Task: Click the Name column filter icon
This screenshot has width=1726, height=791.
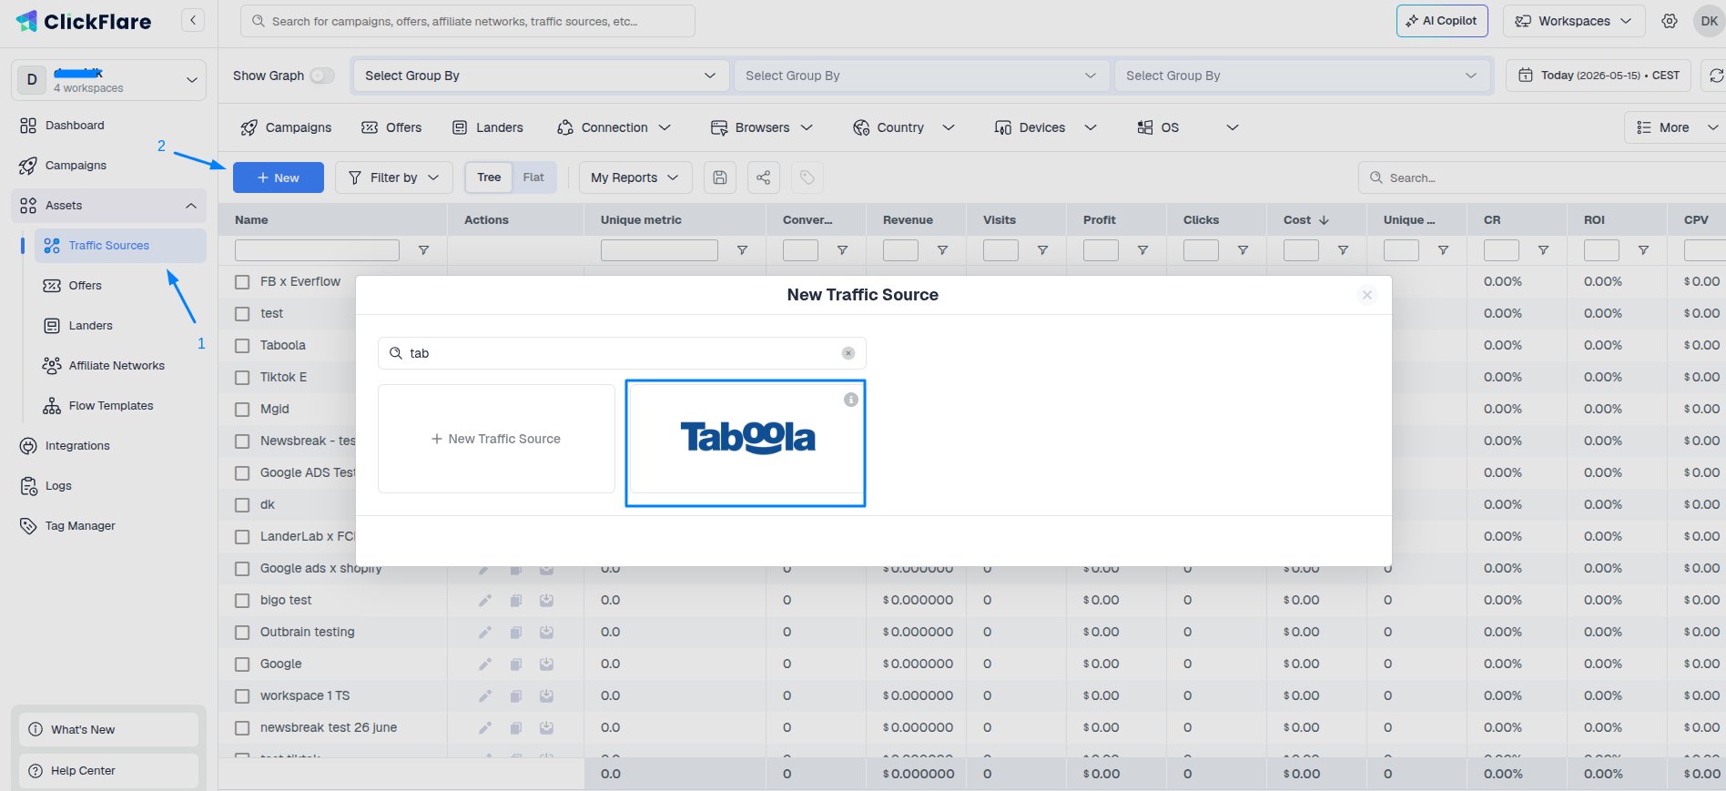Action: [423, 250]
